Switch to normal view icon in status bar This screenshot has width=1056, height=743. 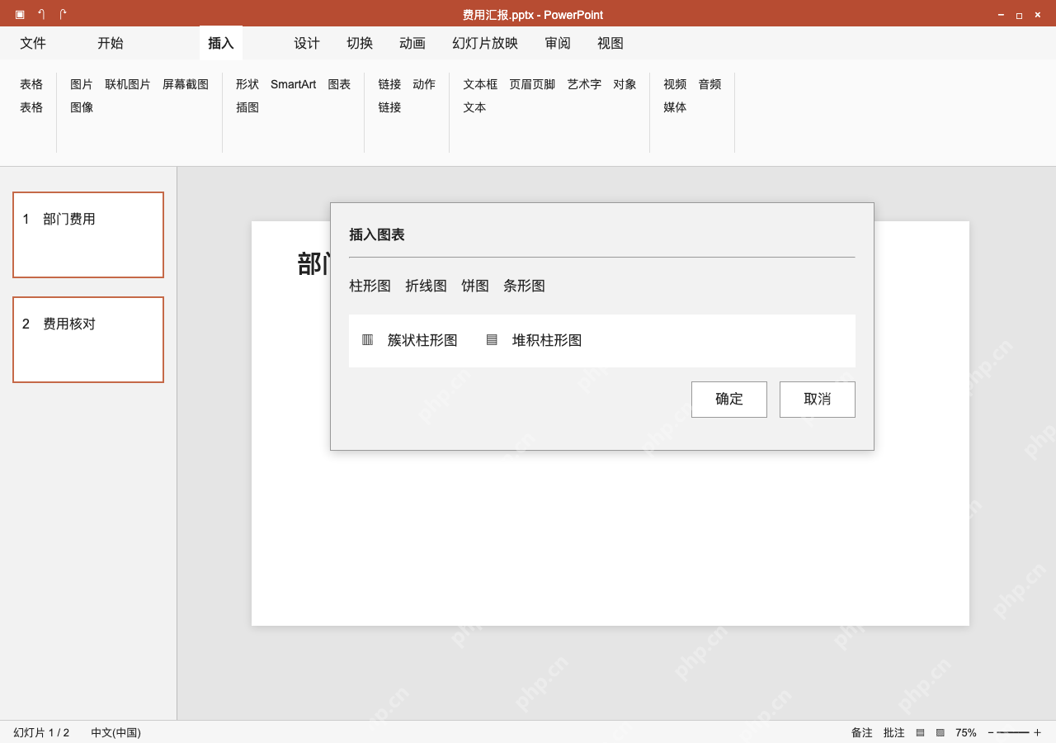[x=920, y=732]
